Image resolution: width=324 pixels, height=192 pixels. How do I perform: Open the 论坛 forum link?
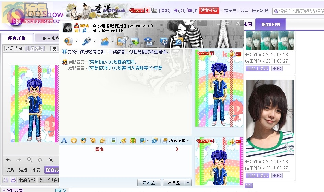(x=244, y=11)
